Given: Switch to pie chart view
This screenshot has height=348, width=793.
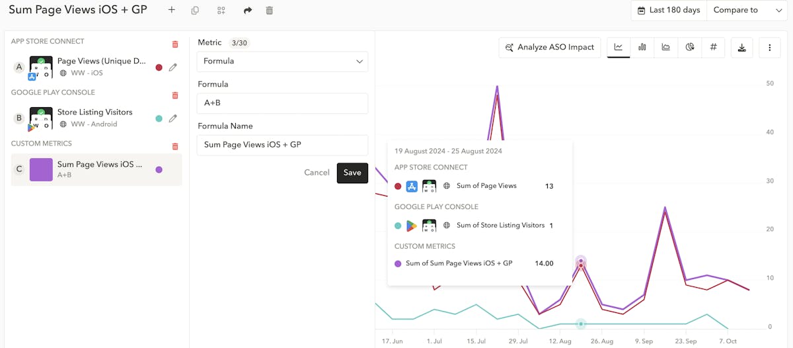Looking at the screenshot, I should [x=690, y=47].
